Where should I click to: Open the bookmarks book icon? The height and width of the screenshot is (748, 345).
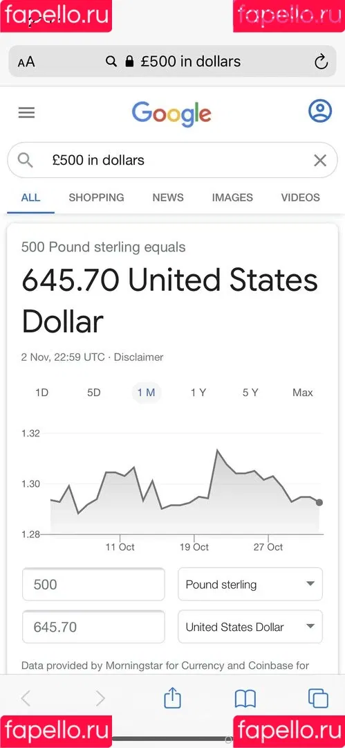pos(245,700)
